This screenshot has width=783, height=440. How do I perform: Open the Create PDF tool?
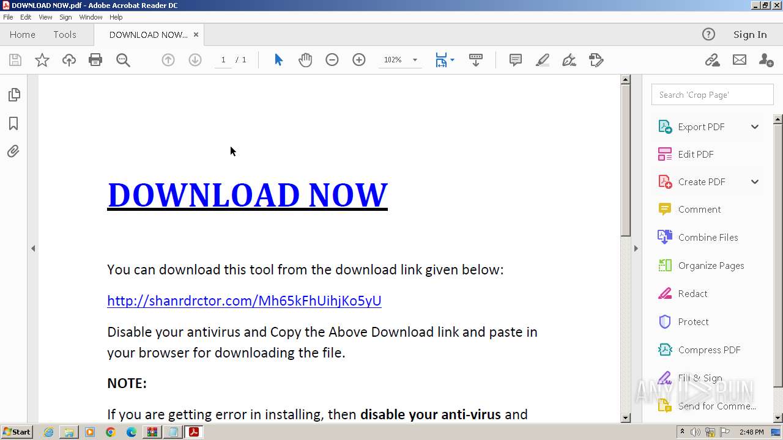point(701,182)
